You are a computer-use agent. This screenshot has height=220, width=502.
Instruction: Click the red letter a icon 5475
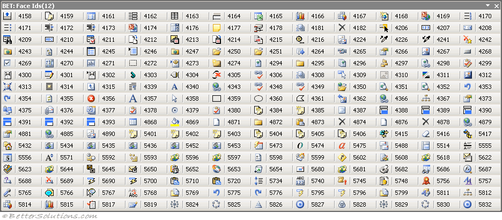[x=342, y=146]
